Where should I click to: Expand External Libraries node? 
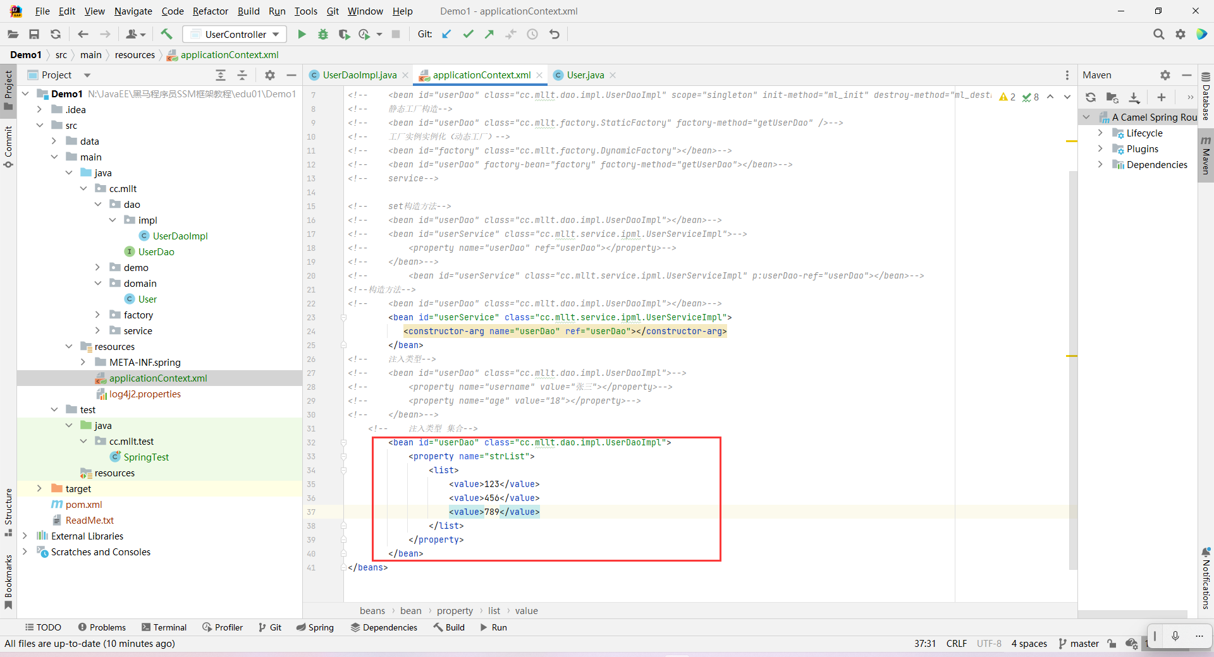(25, 536)
